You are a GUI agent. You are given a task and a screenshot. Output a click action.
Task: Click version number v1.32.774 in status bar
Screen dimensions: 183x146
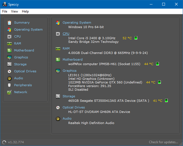tap(16, 142)
